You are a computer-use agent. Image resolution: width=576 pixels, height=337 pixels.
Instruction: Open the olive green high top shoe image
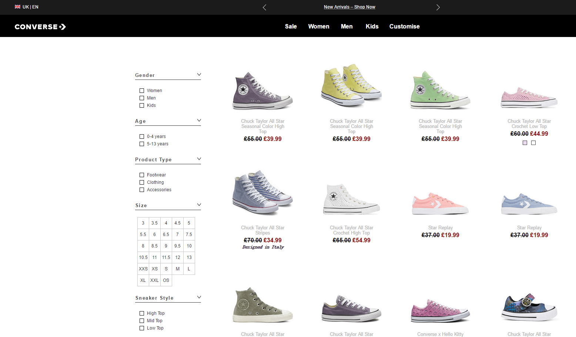click(263, 305)
